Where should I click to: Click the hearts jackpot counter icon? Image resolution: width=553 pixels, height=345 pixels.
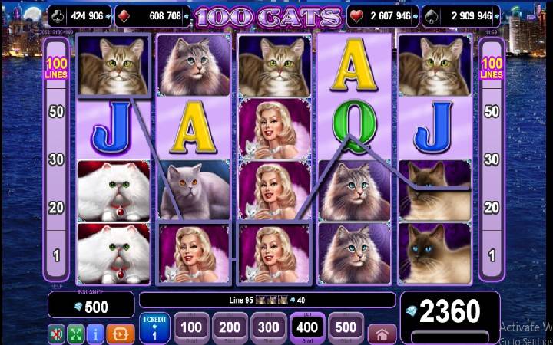coord(356,16)
